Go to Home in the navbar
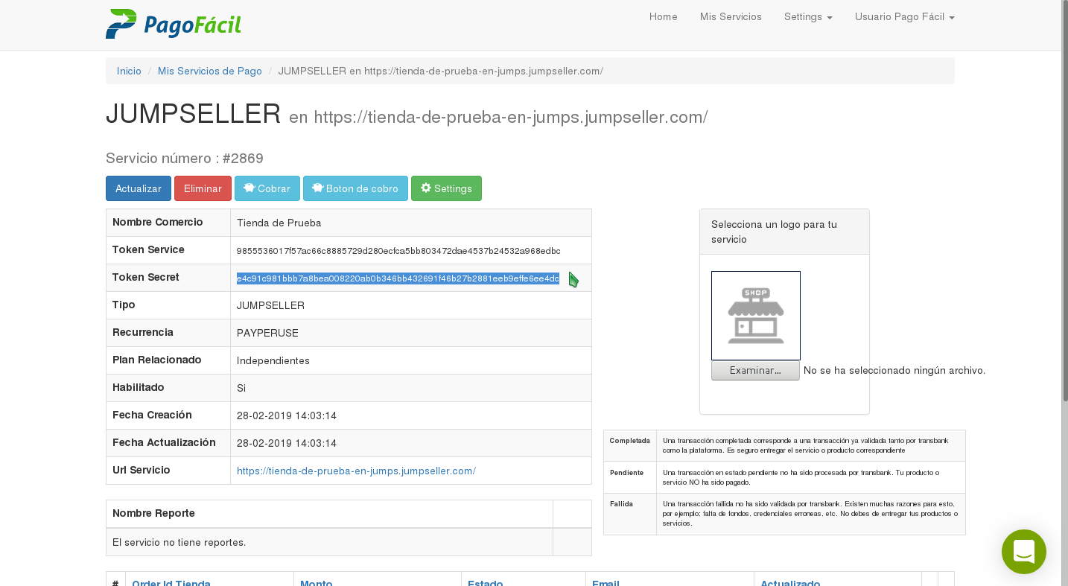Screen dimensions: 1068x586 click(x=663, y=16)
